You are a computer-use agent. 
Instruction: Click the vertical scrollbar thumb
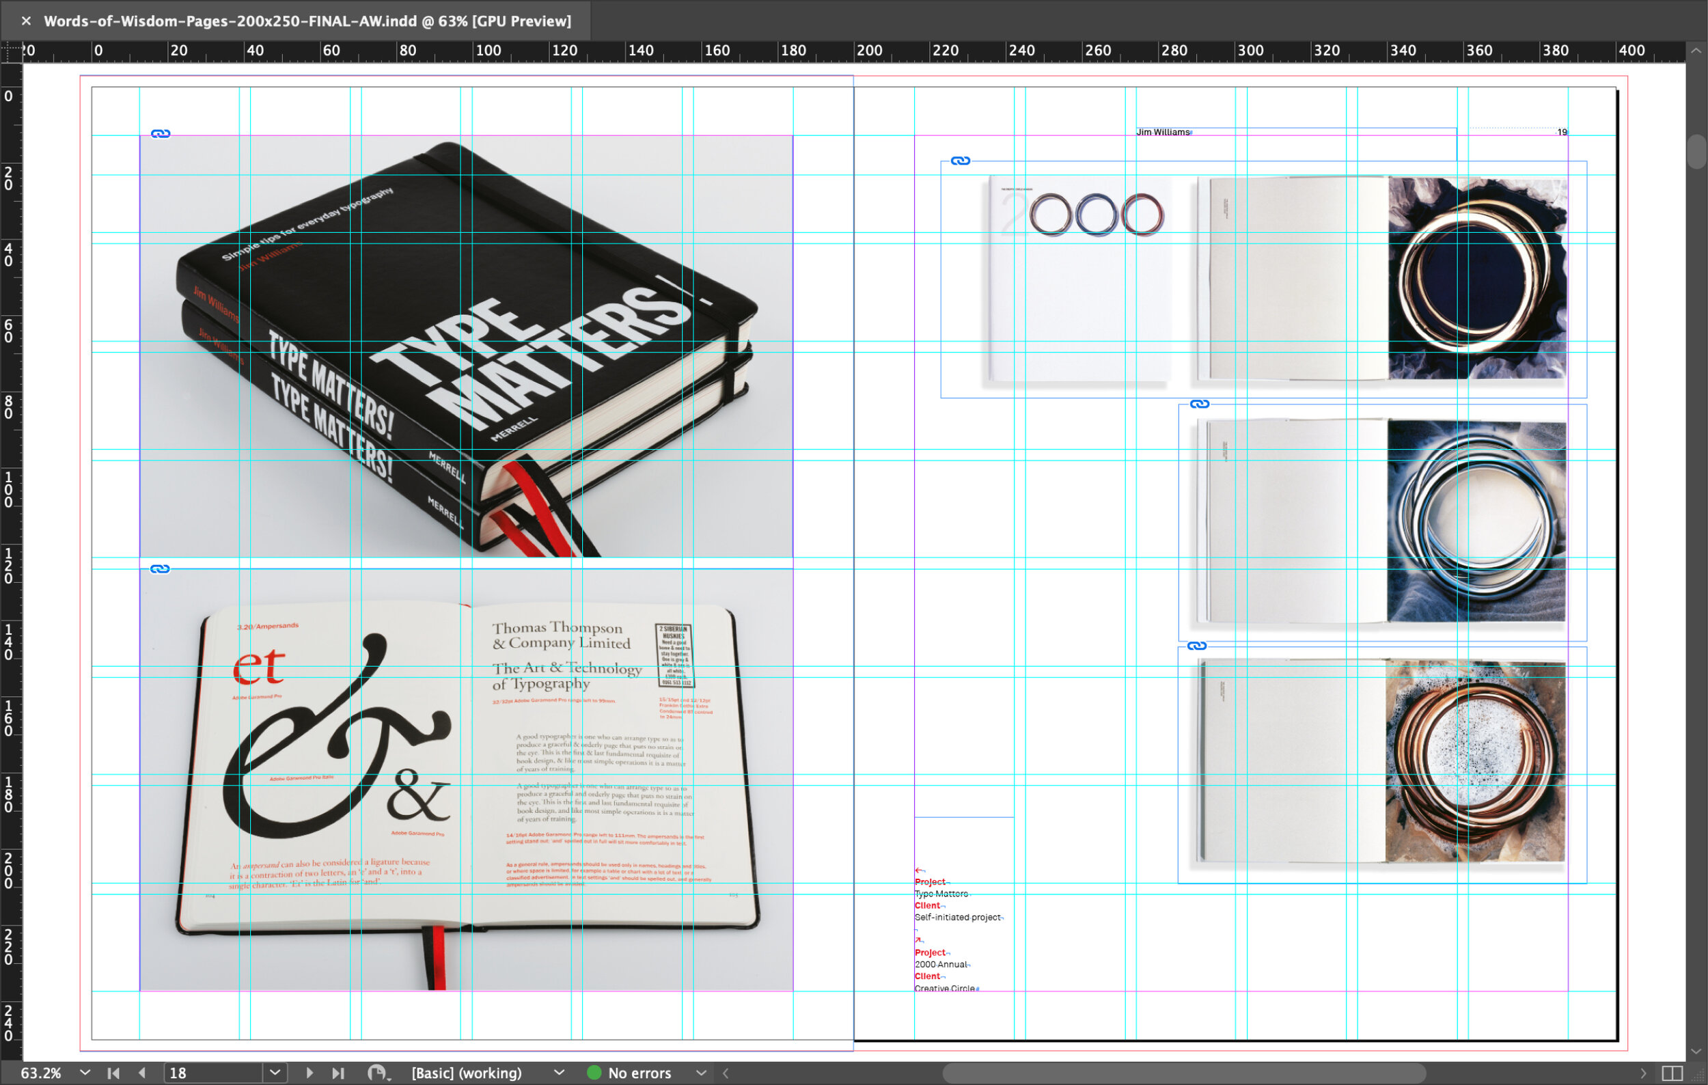[1696, 151]
